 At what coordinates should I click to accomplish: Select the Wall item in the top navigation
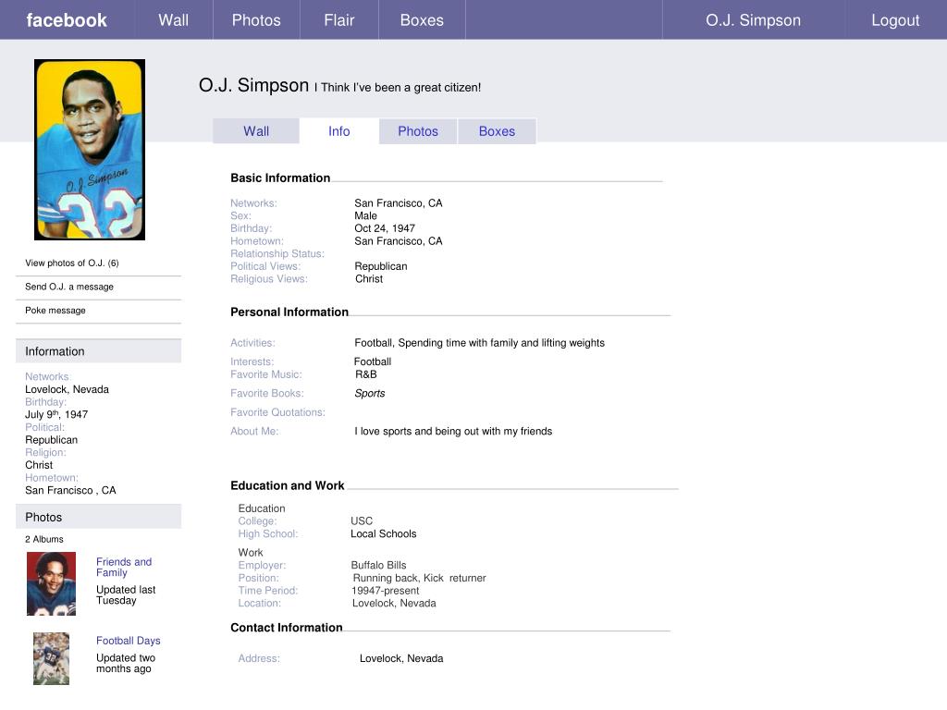coord(172,19)
